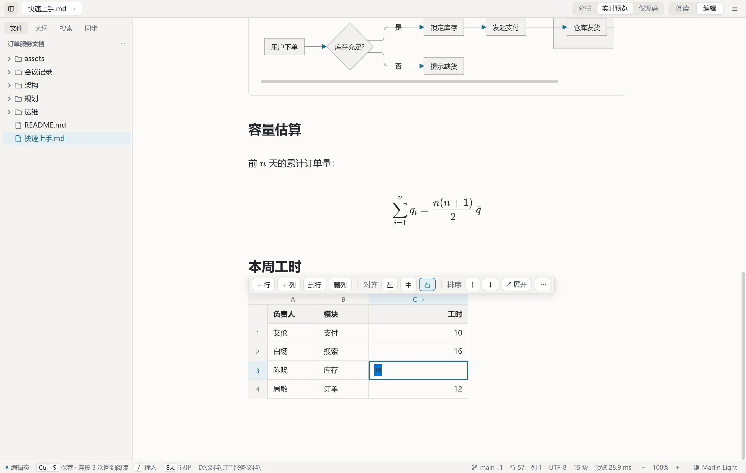Delete the row with 删行
The height and width of the screenshot is (473, 746).
(315, 284)
